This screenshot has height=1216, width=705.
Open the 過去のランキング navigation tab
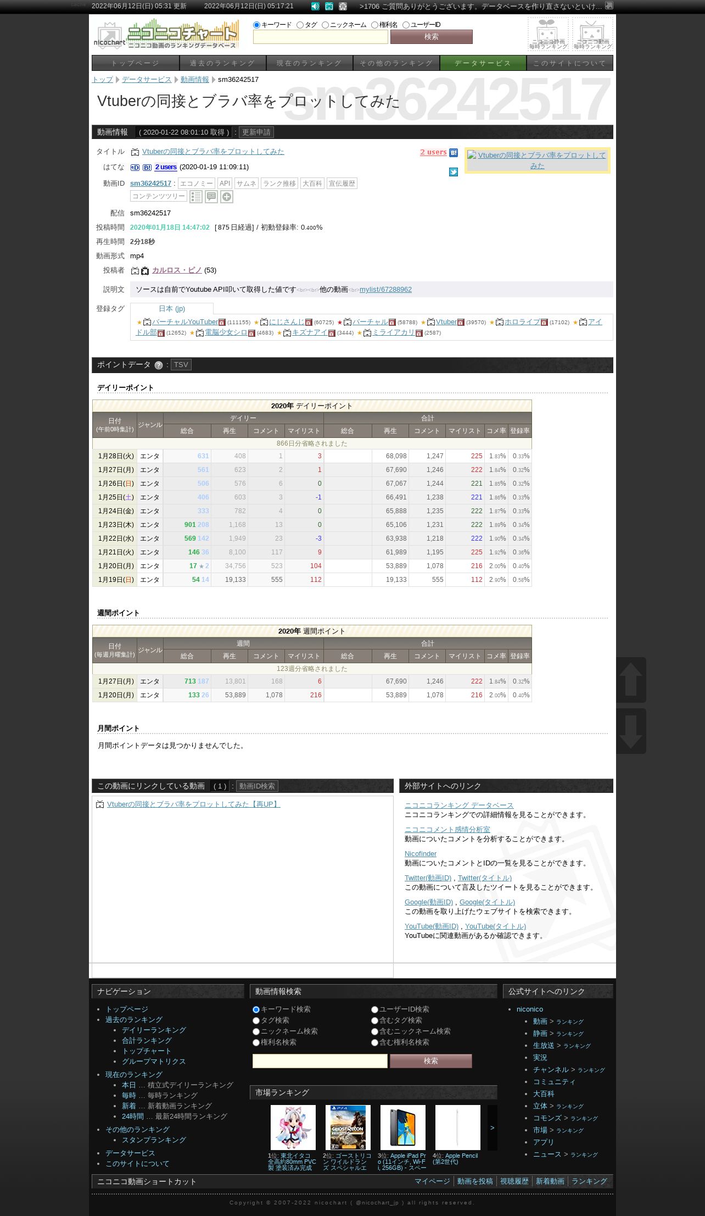pyautogui.click(x=222, y=63)
